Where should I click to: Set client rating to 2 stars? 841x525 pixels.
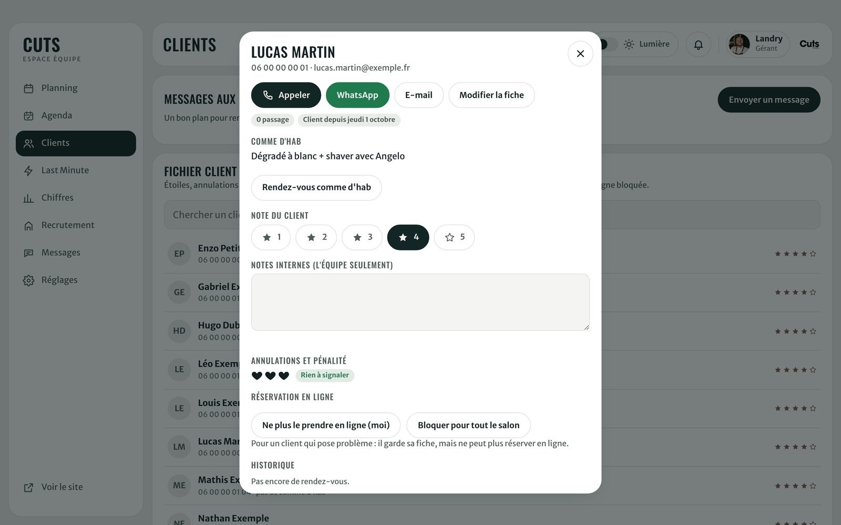(316, 237)
